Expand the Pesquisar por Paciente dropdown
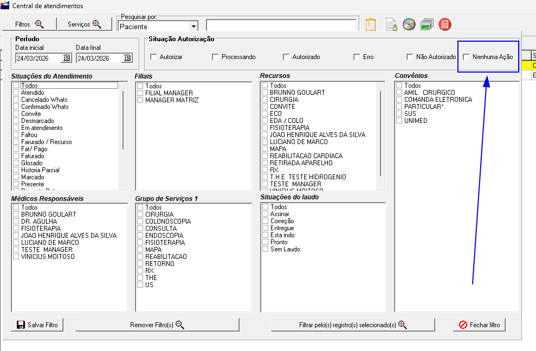Screen dimensions: 536x351 tap(194, 27)
